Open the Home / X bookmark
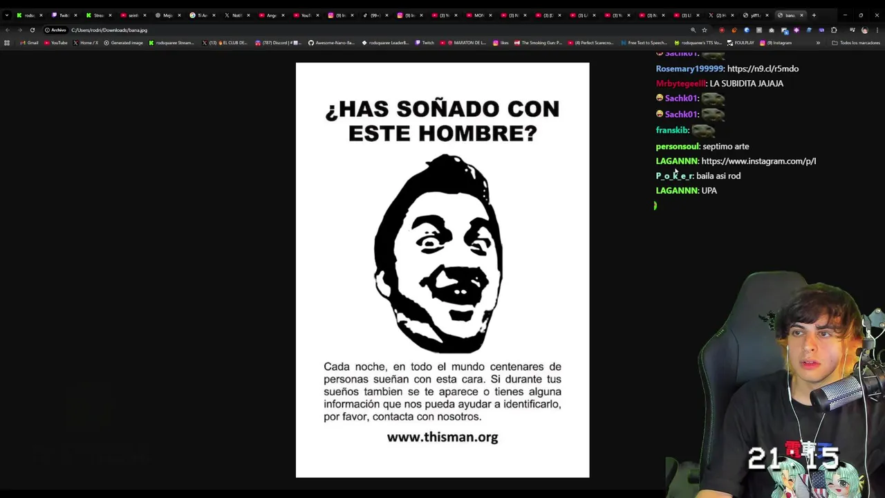This screenshot has width=885, height=498. [x=86, y=43]
